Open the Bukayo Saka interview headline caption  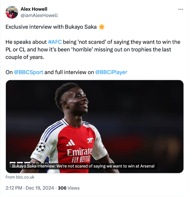point(83,166)
